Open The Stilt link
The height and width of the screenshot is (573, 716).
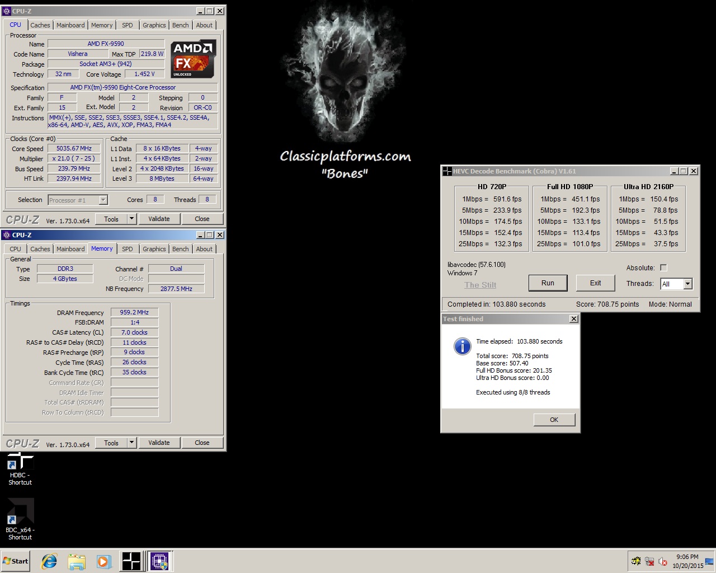[x=481, y=285]
